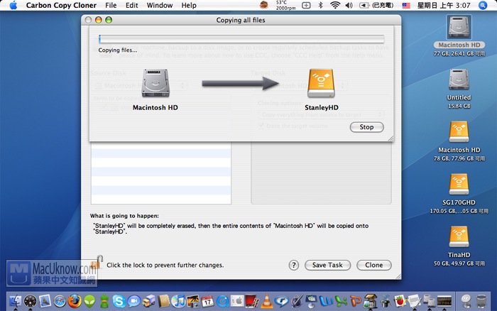Open the Window menu
Screen dimensions: 497x311
coord(160,6)
